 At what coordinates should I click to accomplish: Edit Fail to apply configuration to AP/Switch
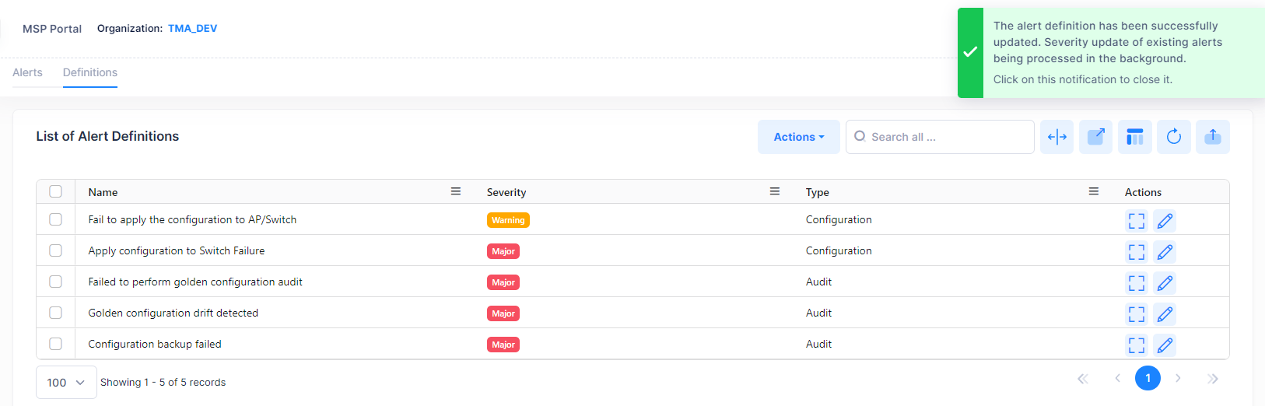(x=1164, y=221)
